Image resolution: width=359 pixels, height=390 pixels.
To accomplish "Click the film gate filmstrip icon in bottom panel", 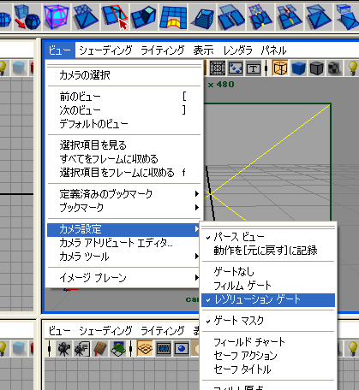I will pyautogui.click(x=164, y=348).
